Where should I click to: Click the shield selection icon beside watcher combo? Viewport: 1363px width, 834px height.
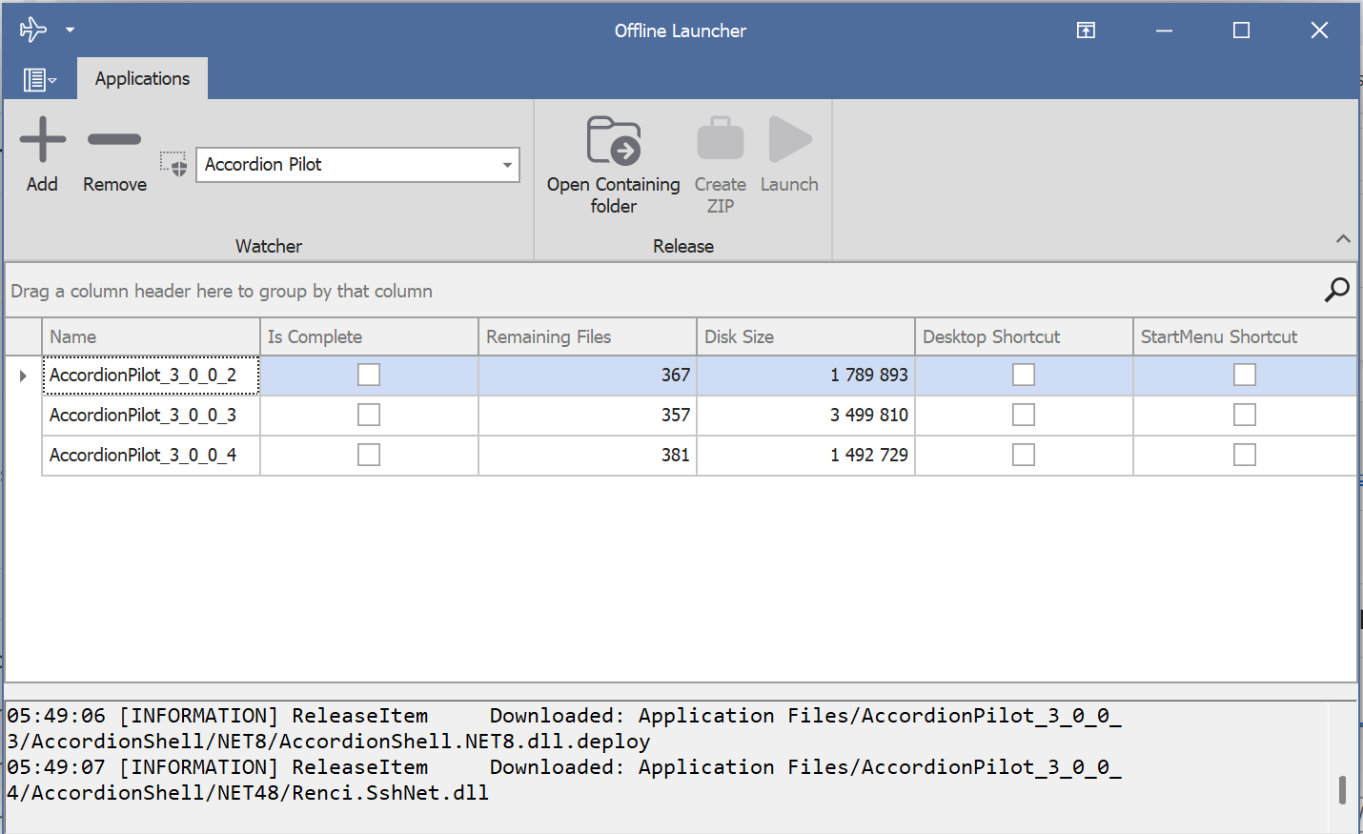click(x=173, y=164)
